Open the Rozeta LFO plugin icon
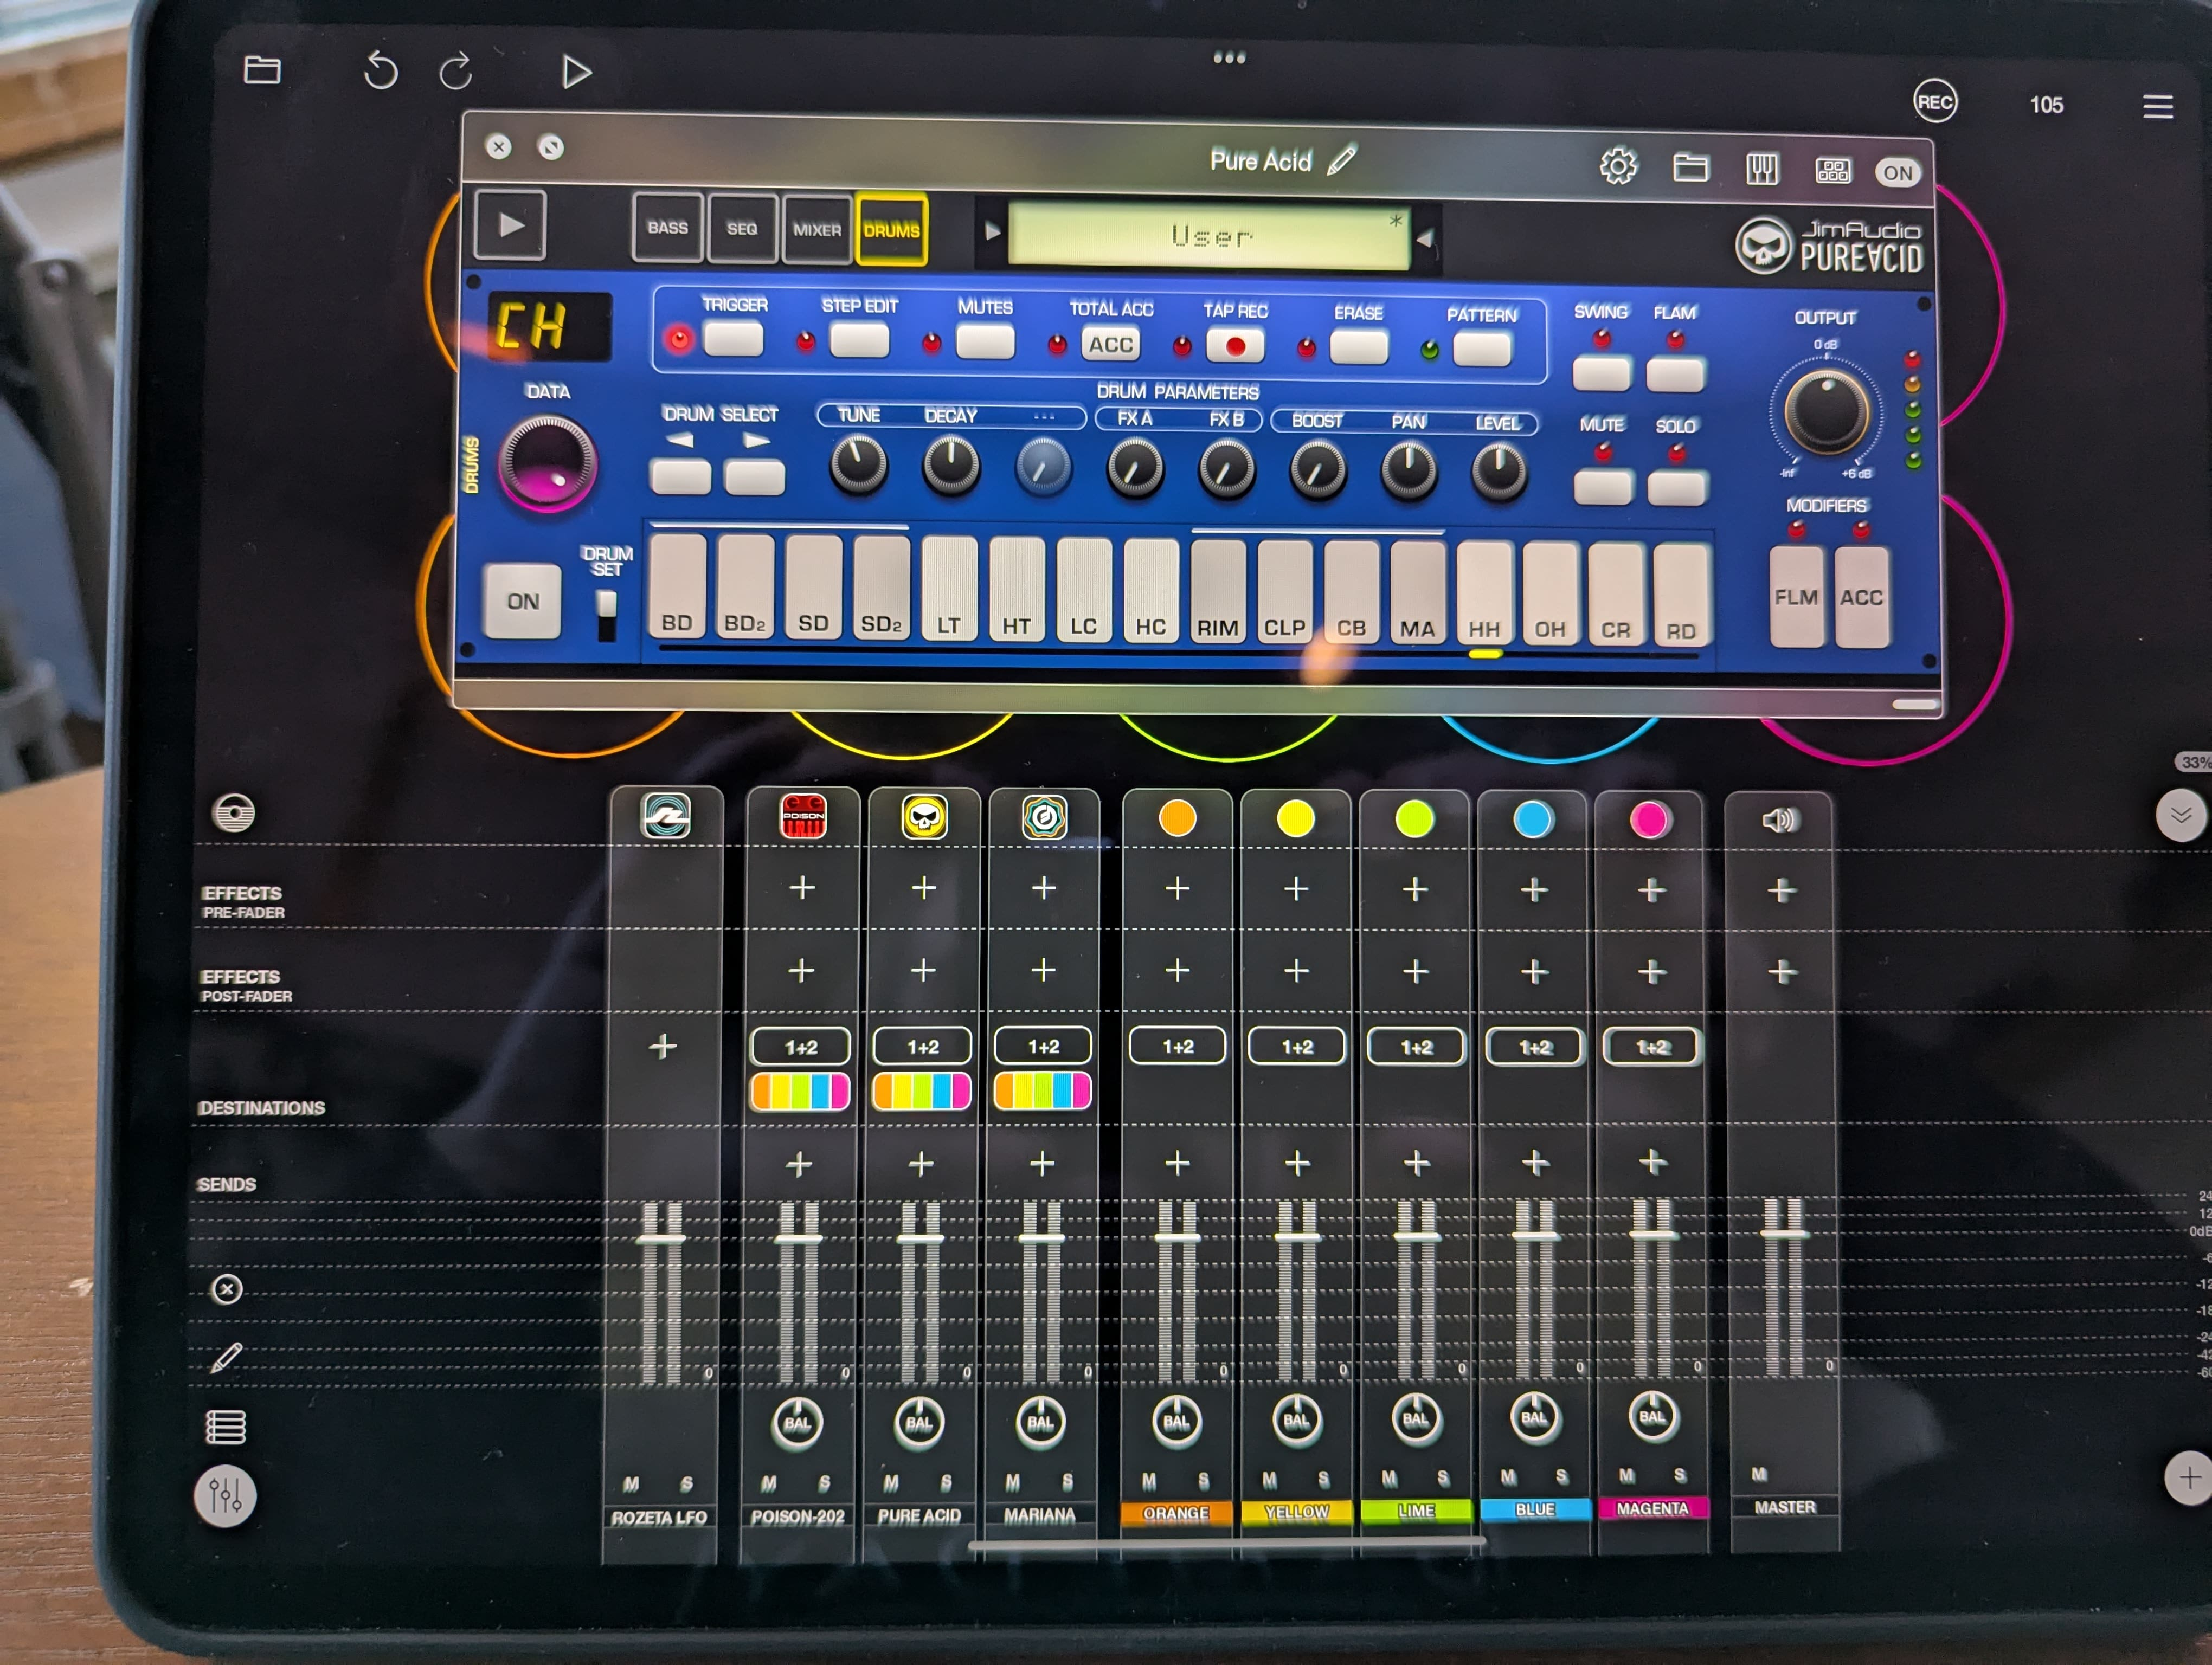2212x1665 pixels. pyautogui.click(x=666, y=816)
